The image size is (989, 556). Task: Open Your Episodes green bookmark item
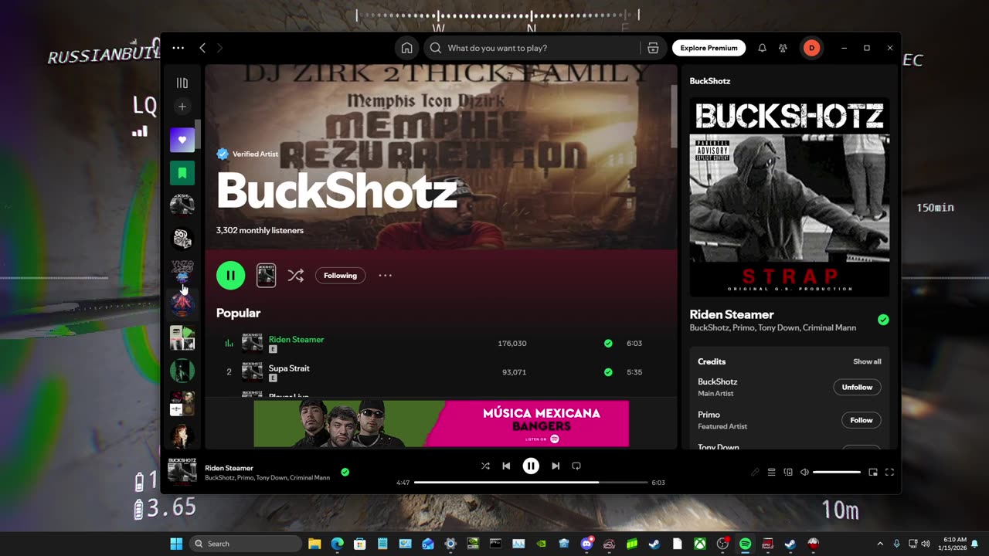182,173
